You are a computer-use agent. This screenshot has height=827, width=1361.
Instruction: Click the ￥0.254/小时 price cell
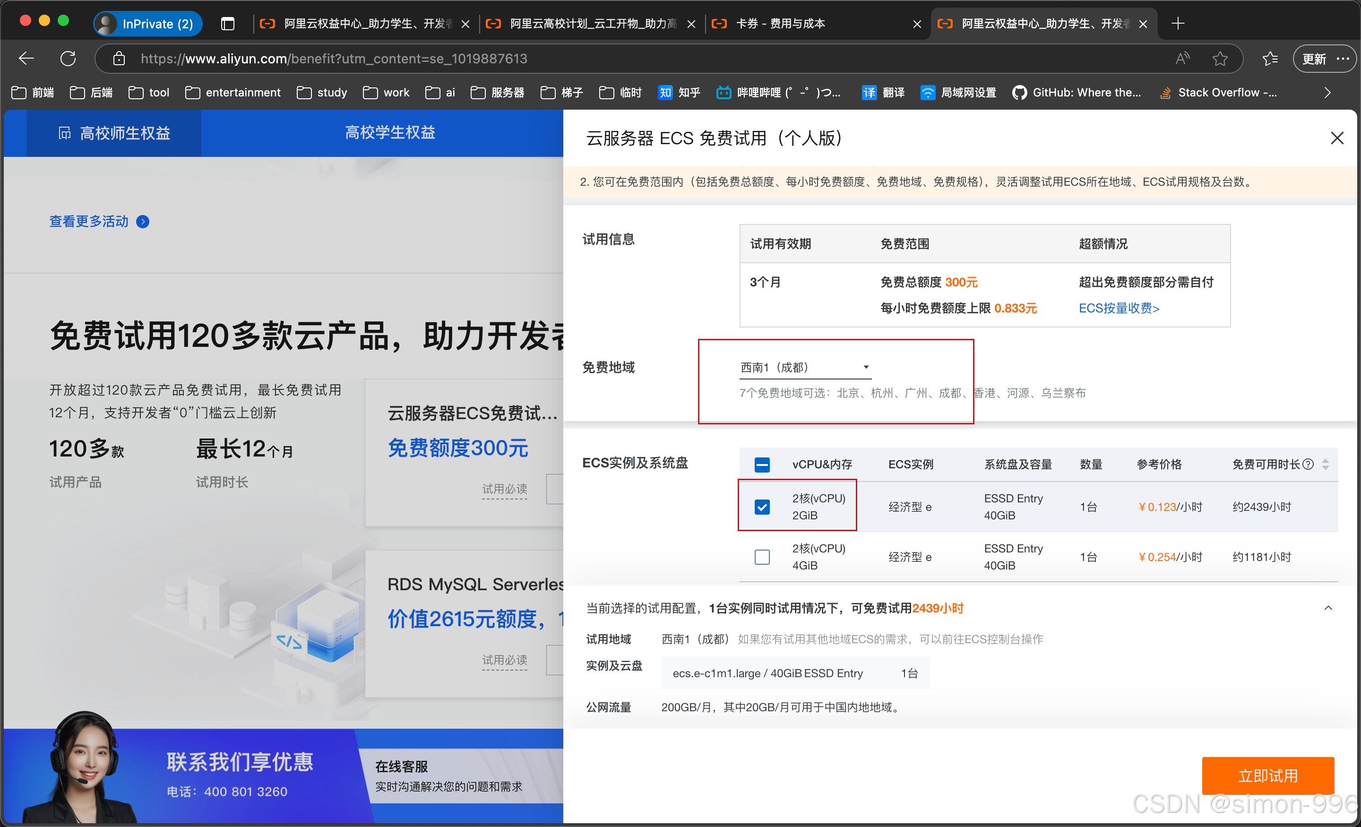coord(1170,557)
